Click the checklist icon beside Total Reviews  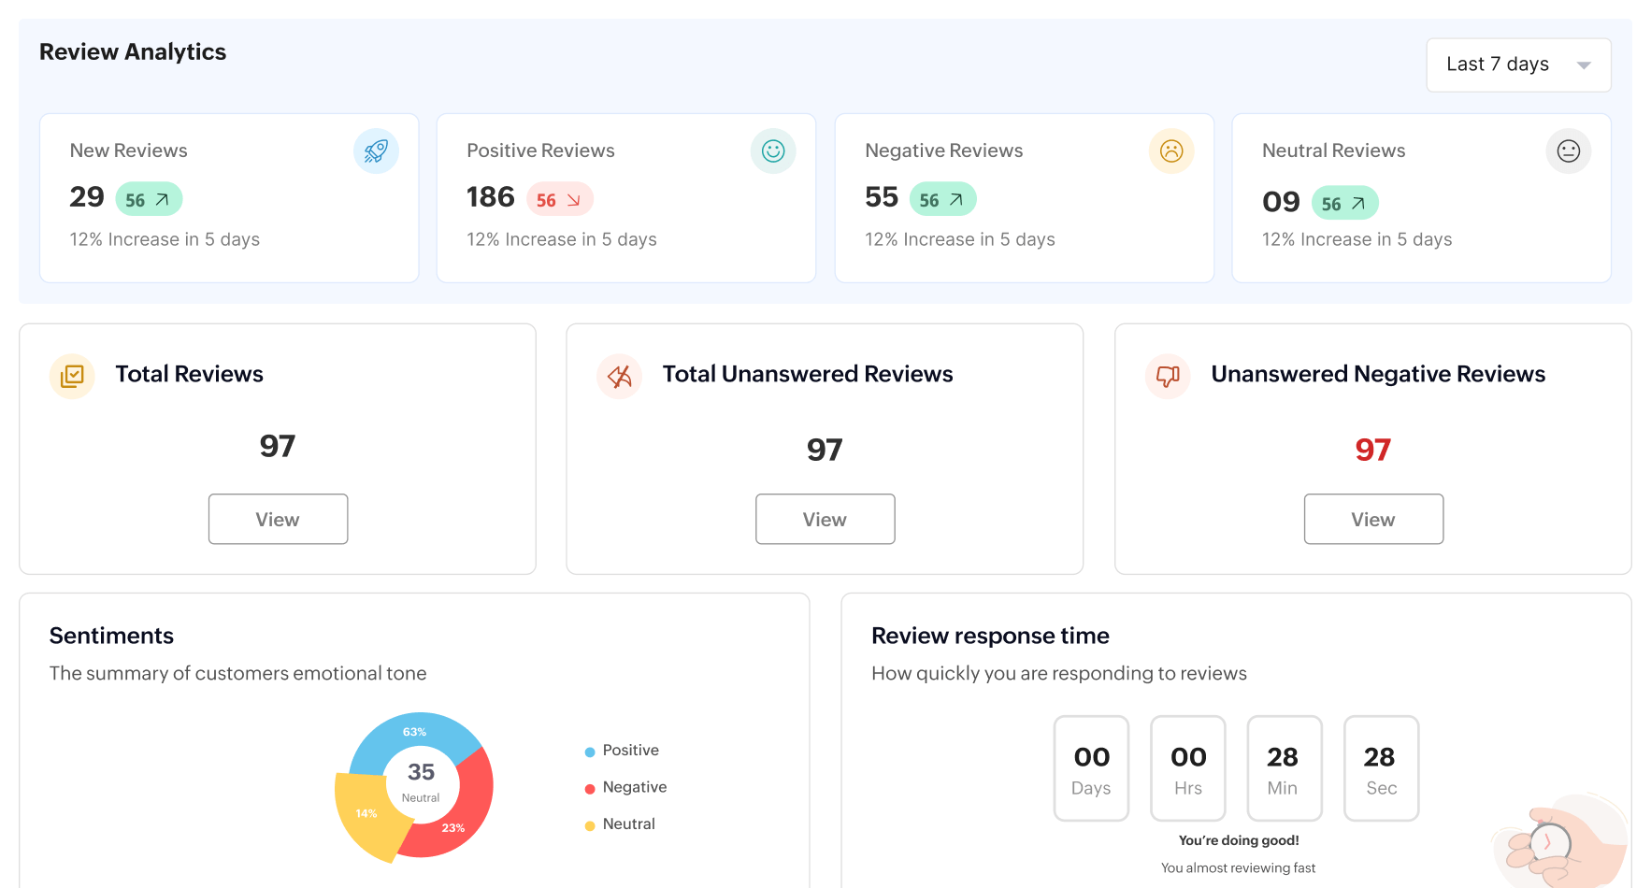tap(72, 376)
